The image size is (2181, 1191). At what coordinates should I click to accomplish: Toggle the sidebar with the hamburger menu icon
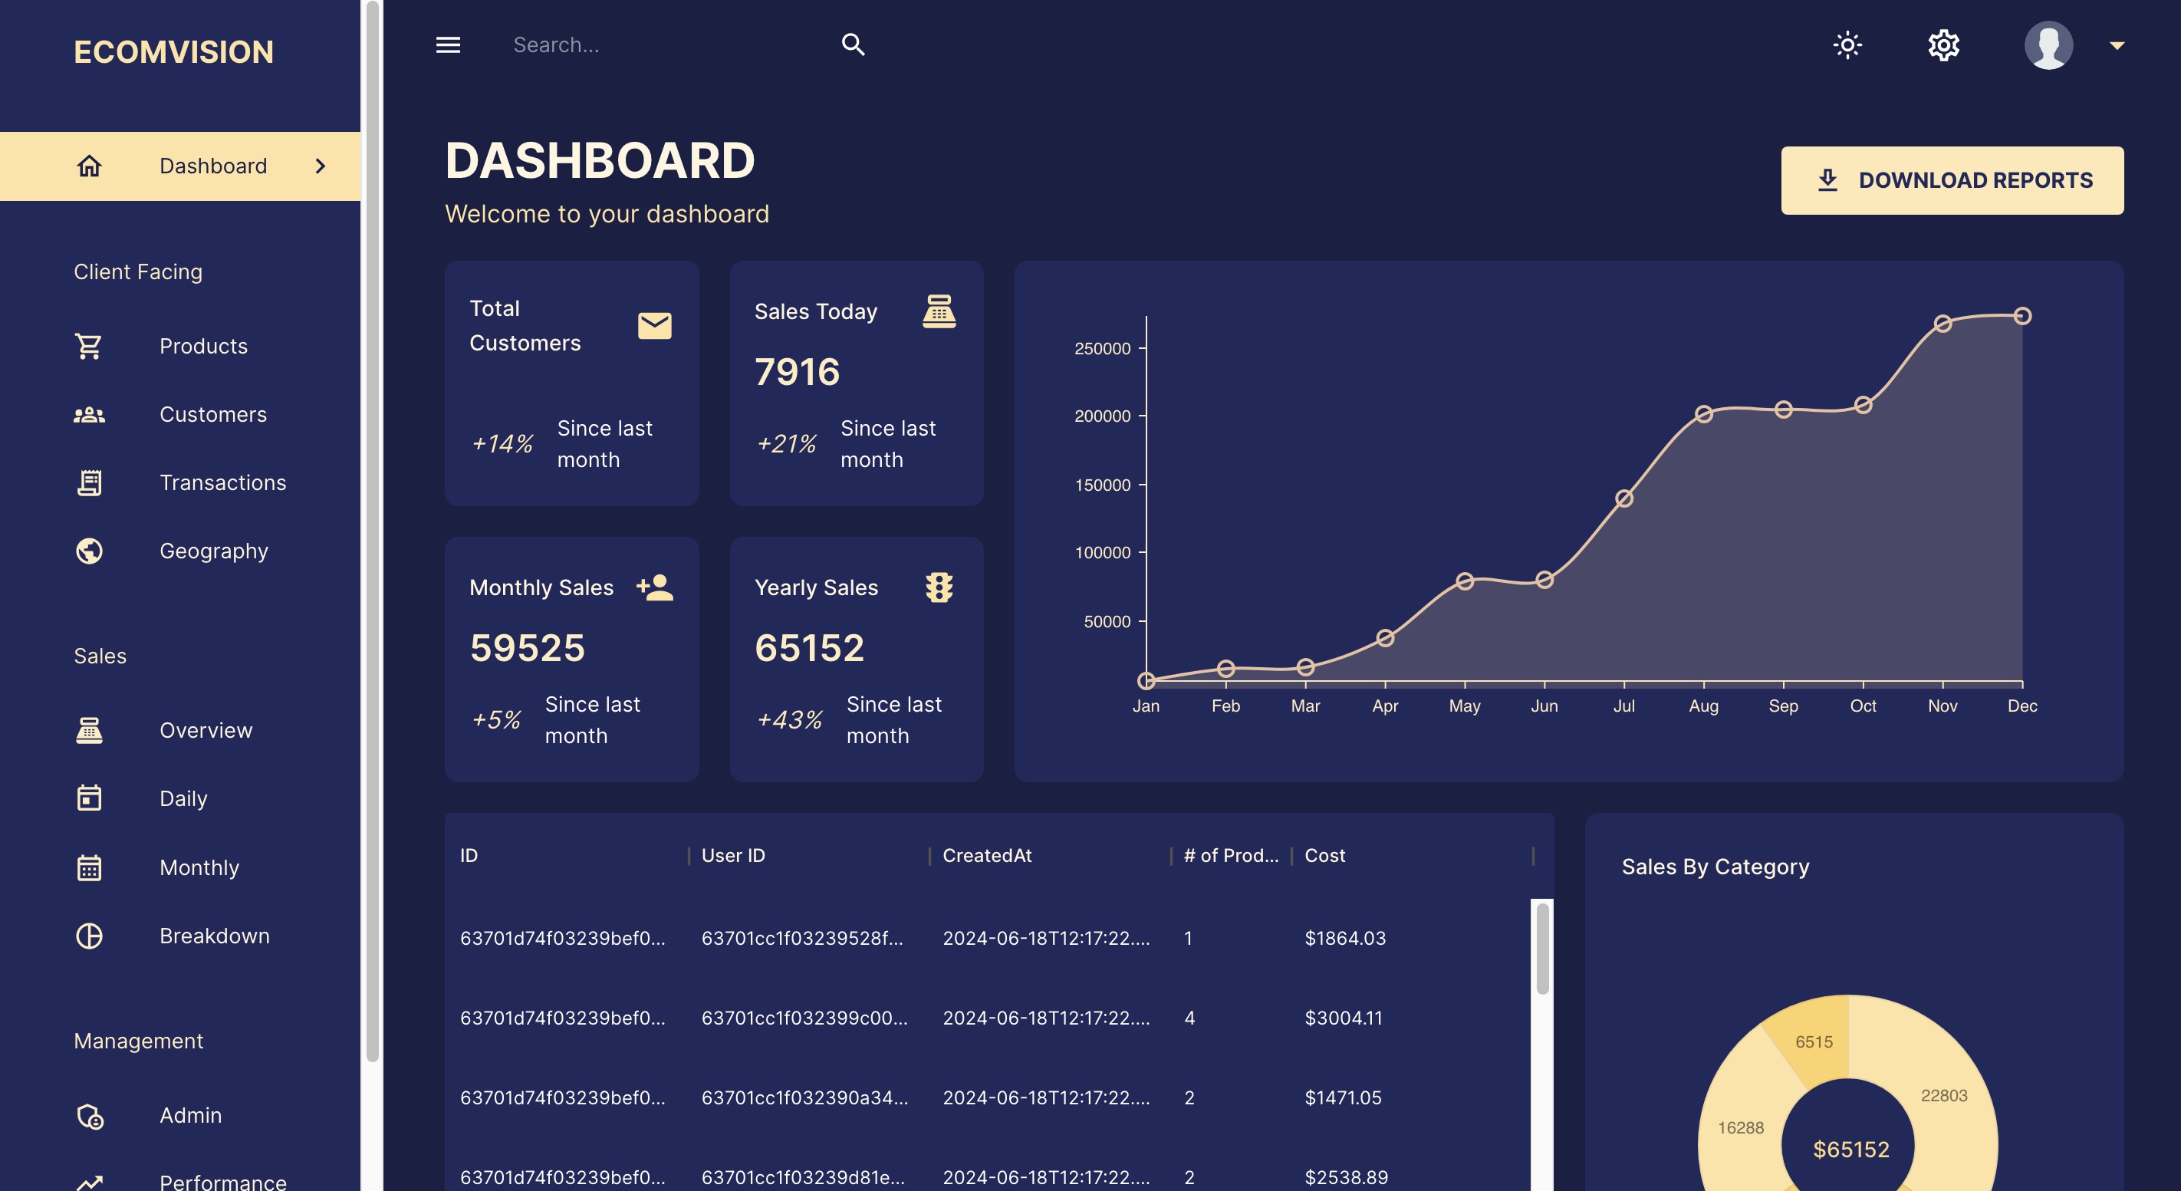(x=448, y=44)
